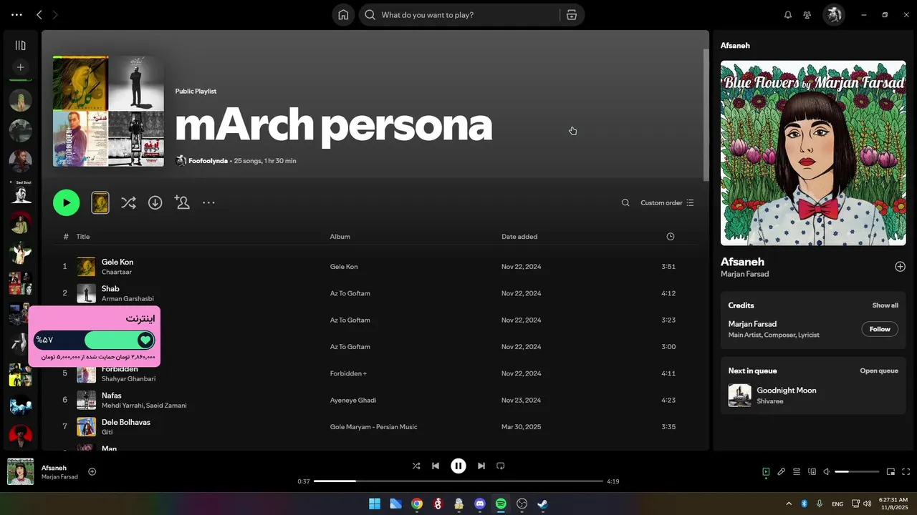Select the track Nafas

111,396
